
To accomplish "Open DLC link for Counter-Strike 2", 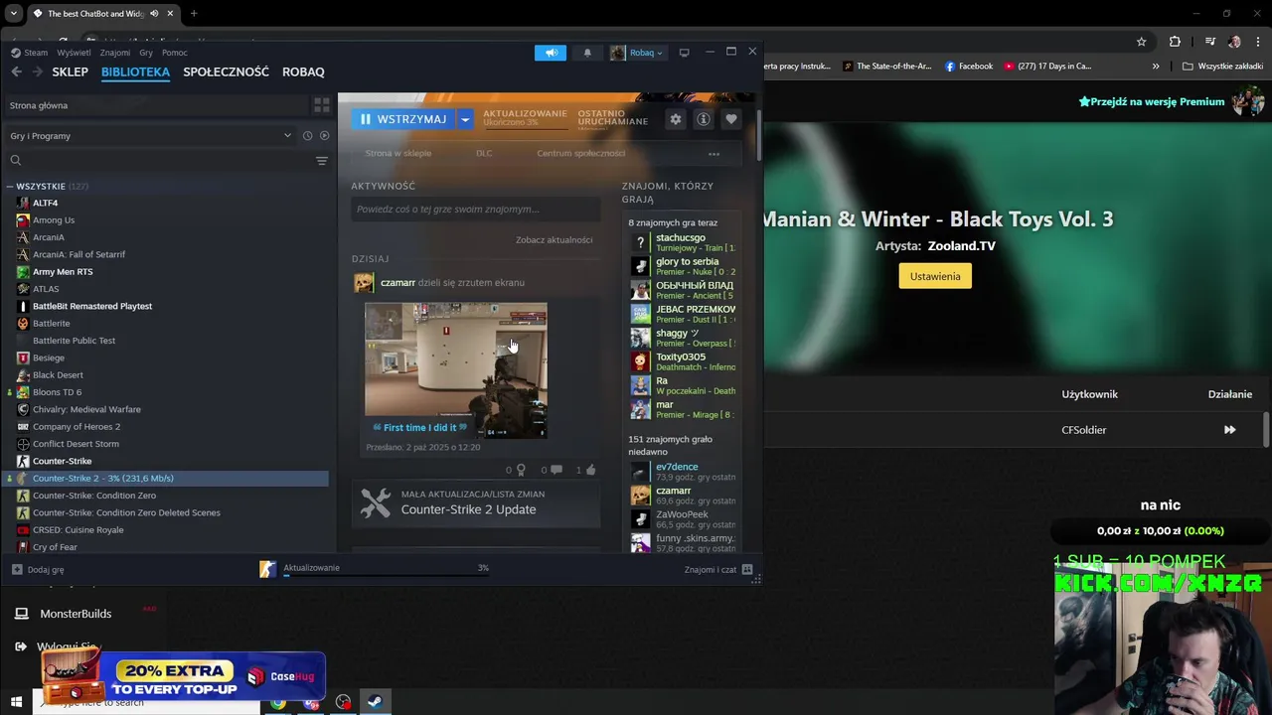I will [x=484, y=154].
